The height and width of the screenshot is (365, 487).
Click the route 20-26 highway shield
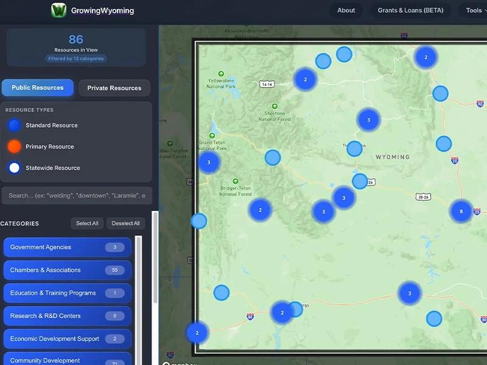pyautogui.click(x=423, y=197)
